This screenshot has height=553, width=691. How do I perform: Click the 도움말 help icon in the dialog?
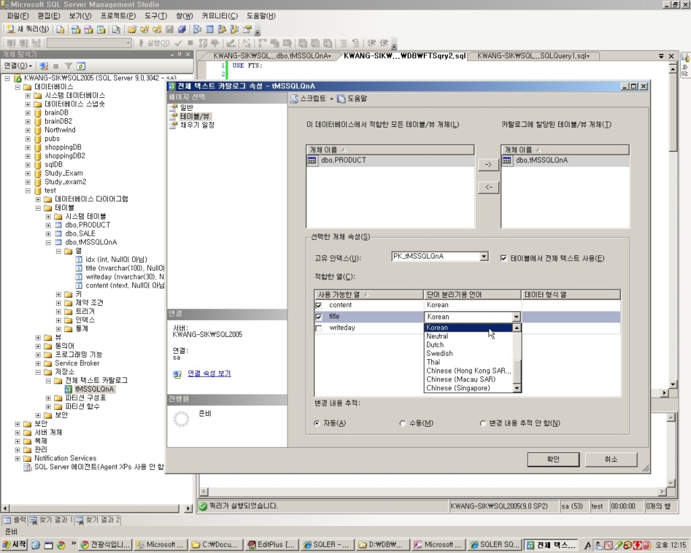(x=352, y=99)
